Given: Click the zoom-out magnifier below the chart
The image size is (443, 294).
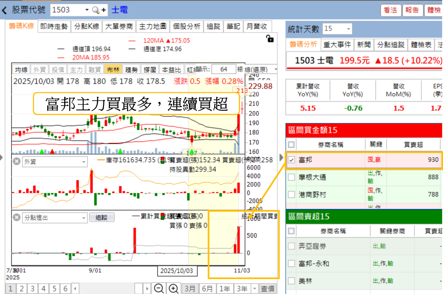Looking at the screenshot, I should 159,288.
